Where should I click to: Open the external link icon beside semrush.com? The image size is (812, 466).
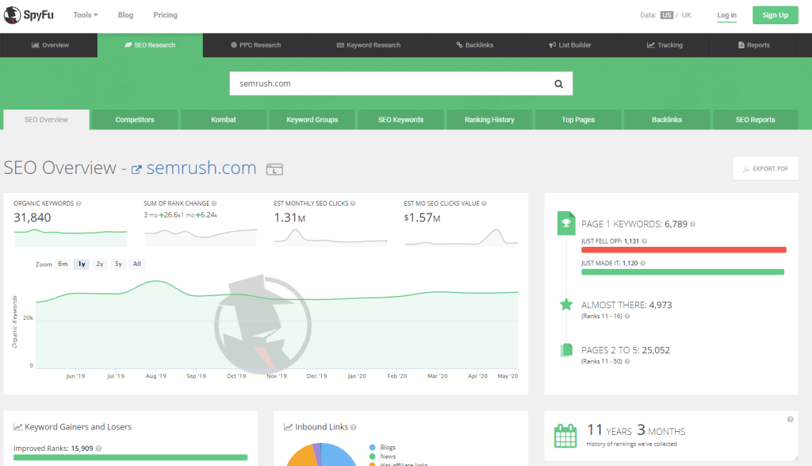click(x=136, y=170)
